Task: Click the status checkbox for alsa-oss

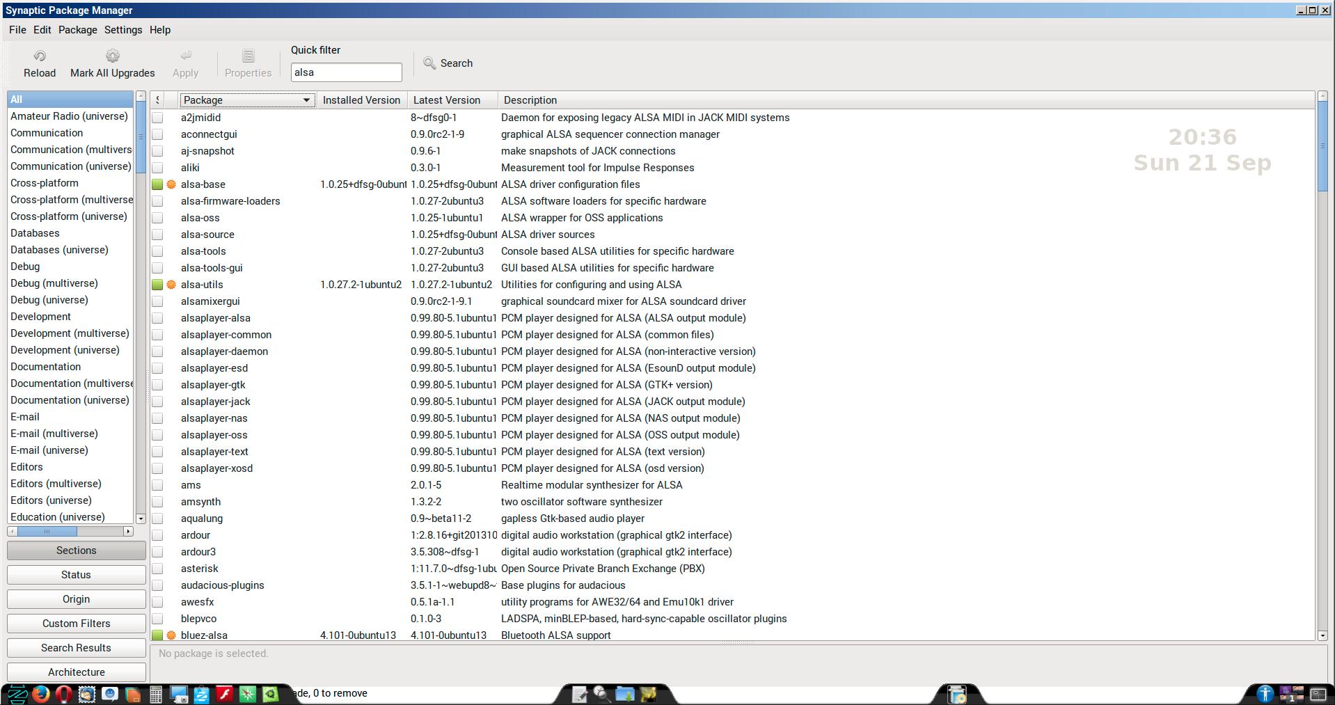Action: [x=158, y=218]
